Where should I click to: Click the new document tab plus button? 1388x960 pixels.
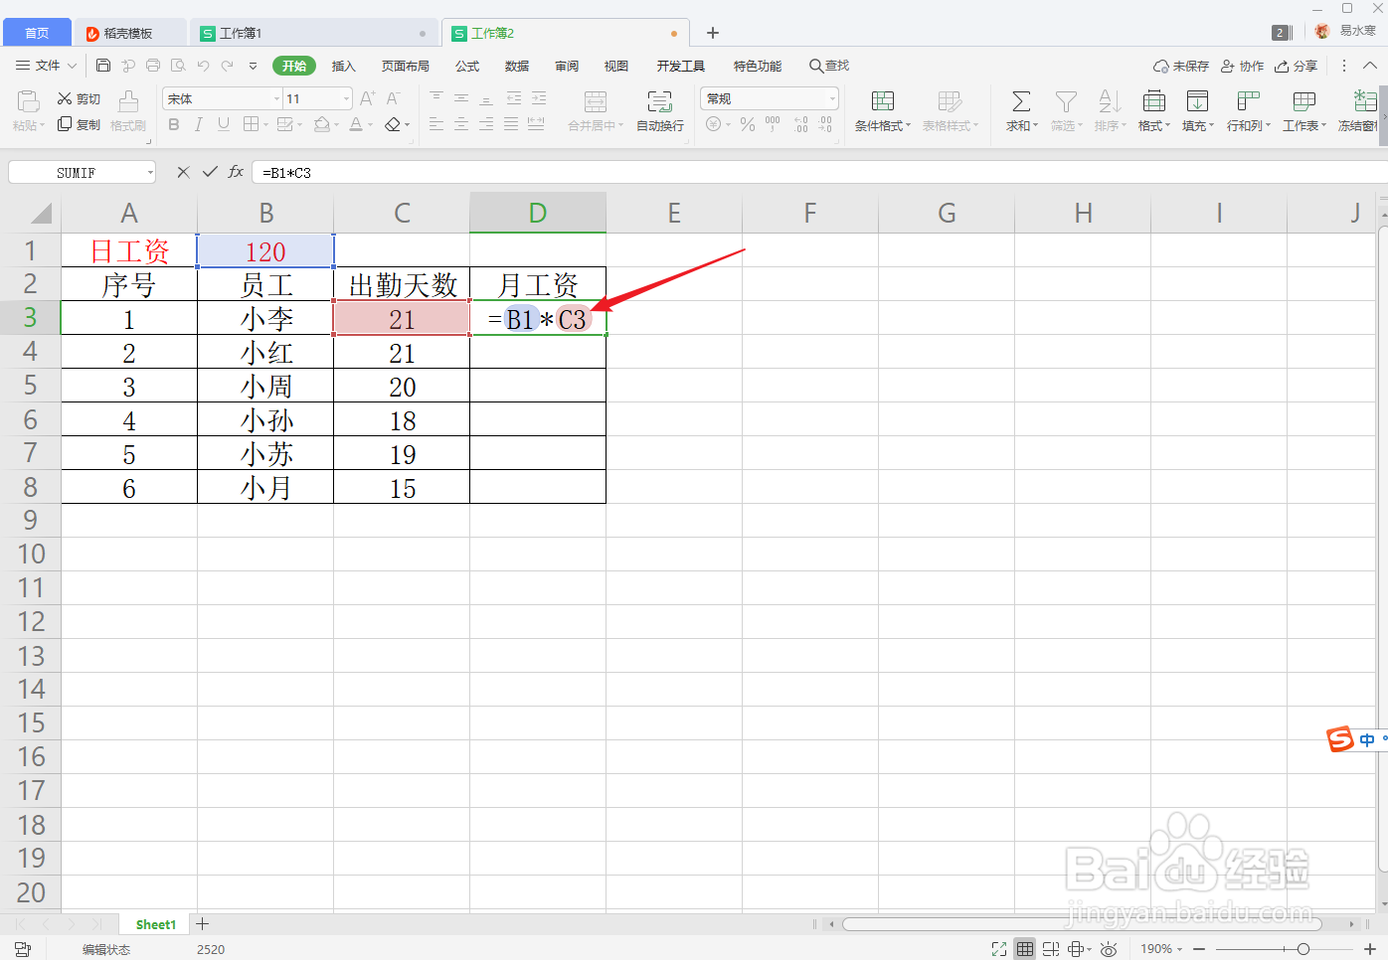(713, 33)
